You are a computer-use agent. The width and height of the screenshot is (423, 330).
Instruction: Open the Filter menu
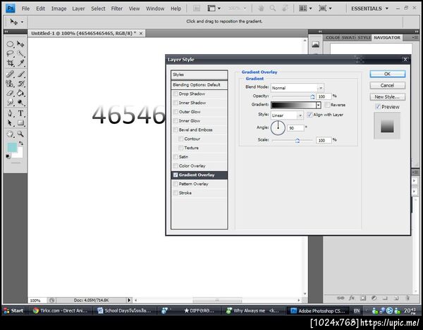[117, 8]
